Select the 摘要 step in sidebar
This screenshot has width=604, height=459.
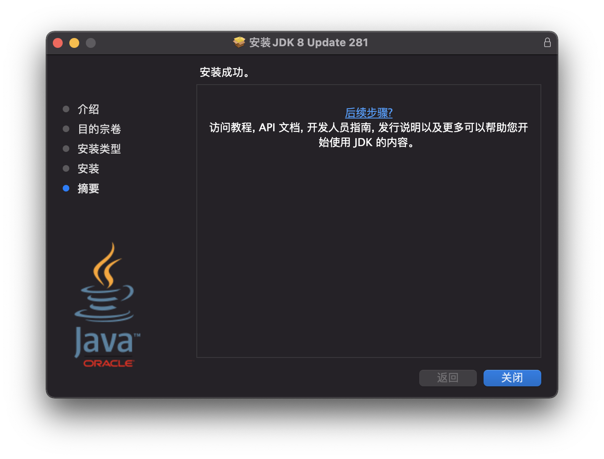(88, 188)
